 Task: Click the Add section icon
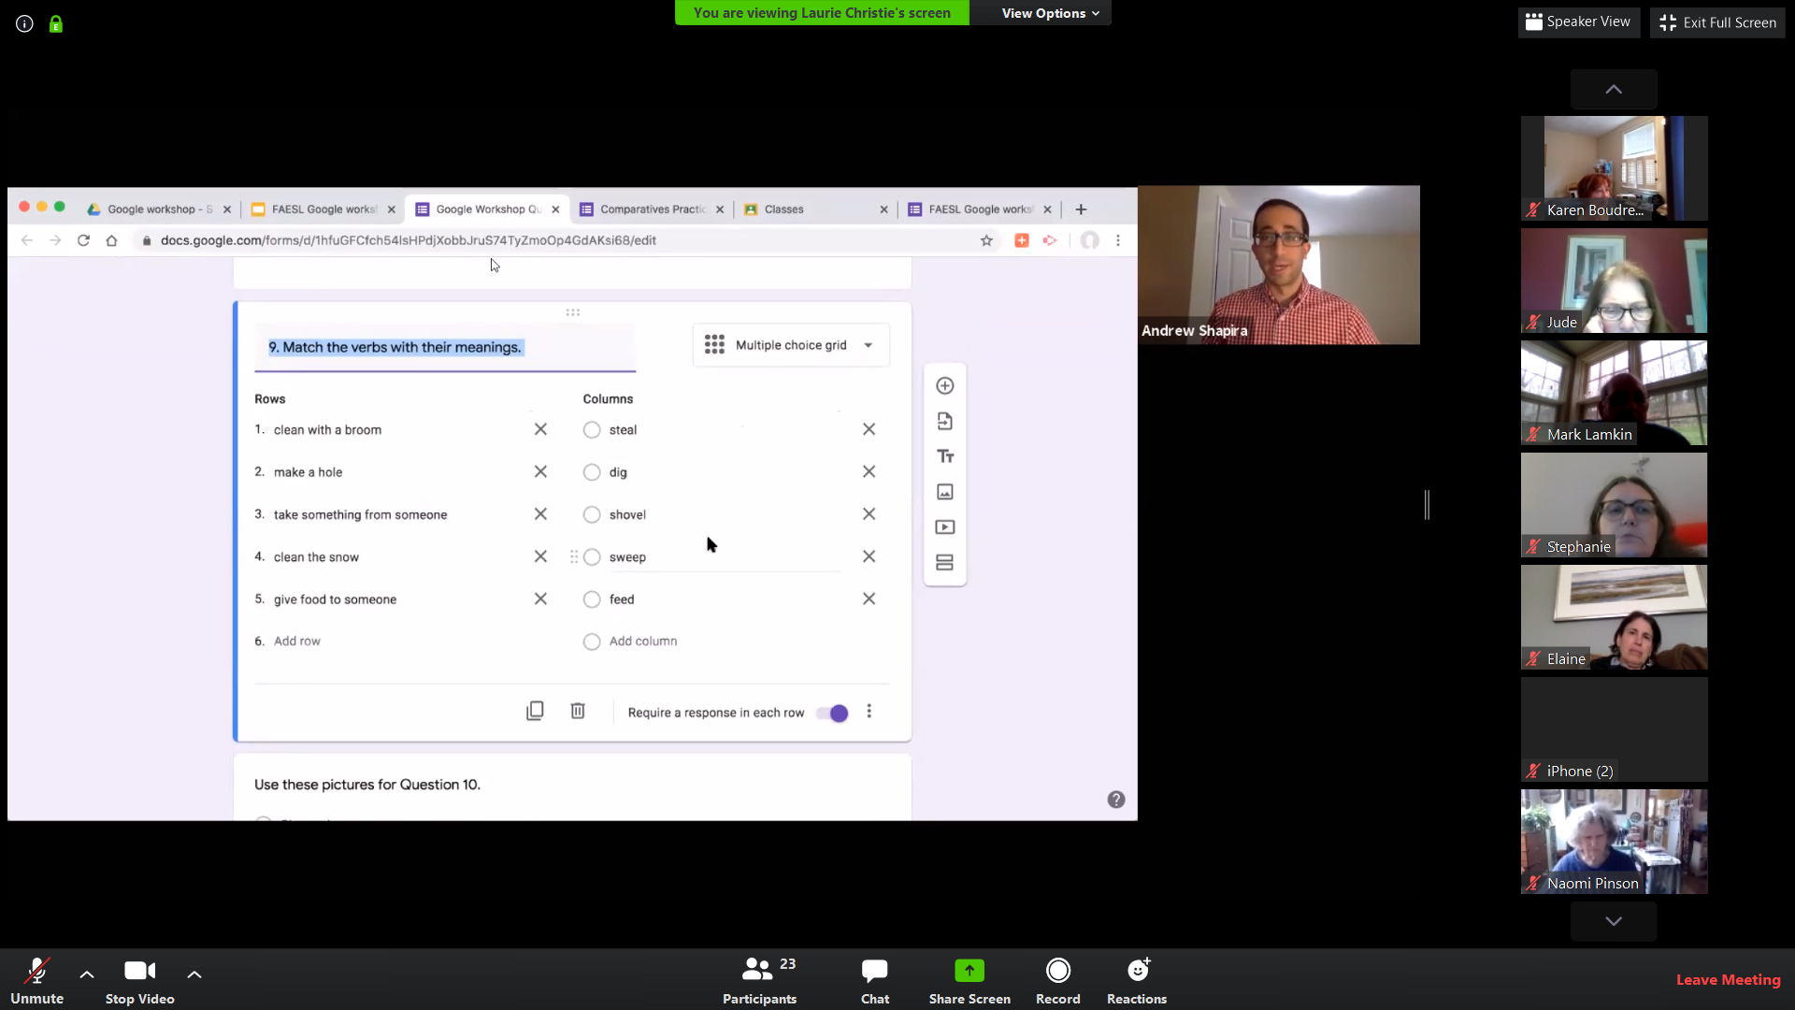(944, 563)
